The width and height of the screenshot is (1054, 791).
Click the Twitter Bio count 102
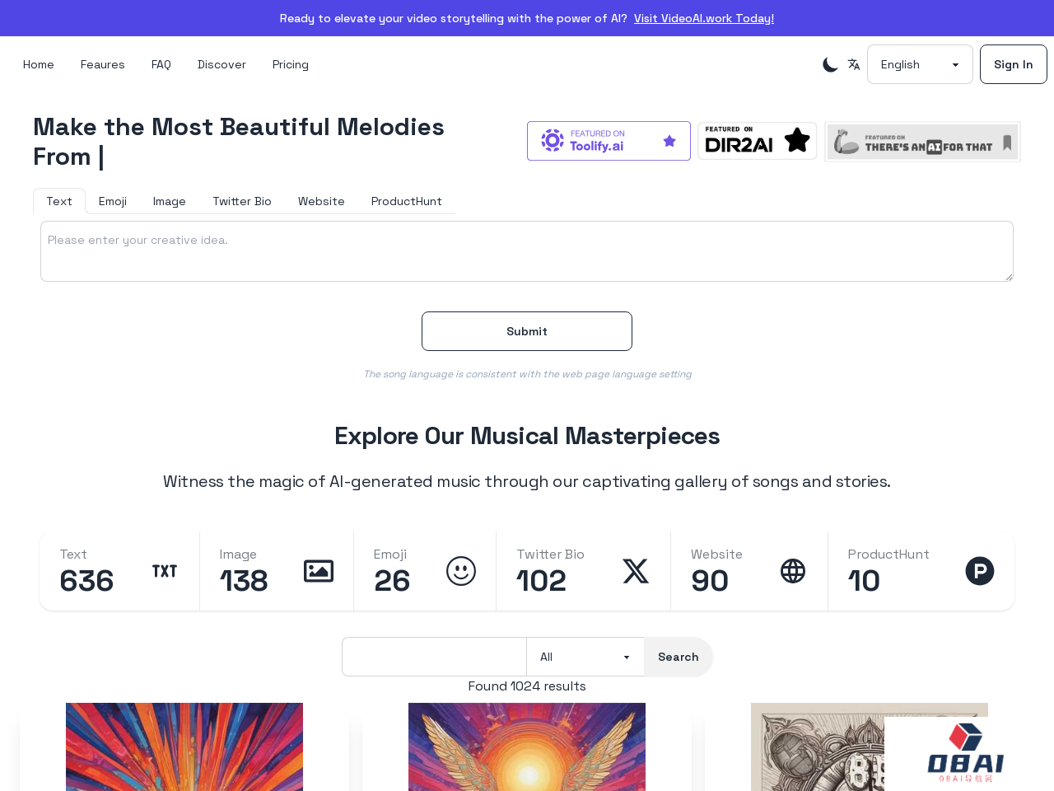tap(542, 581)
